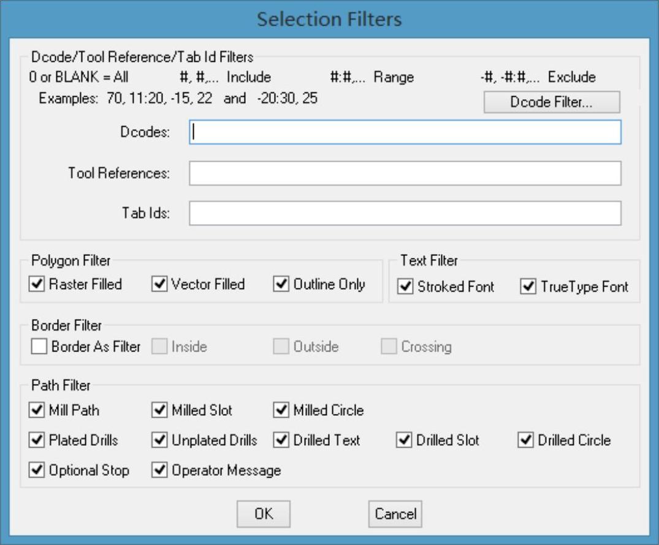This screenshot has width=659, height=545.
Task: Toggle the Unplated Drills checkbox
Action: tap(160, 440)
